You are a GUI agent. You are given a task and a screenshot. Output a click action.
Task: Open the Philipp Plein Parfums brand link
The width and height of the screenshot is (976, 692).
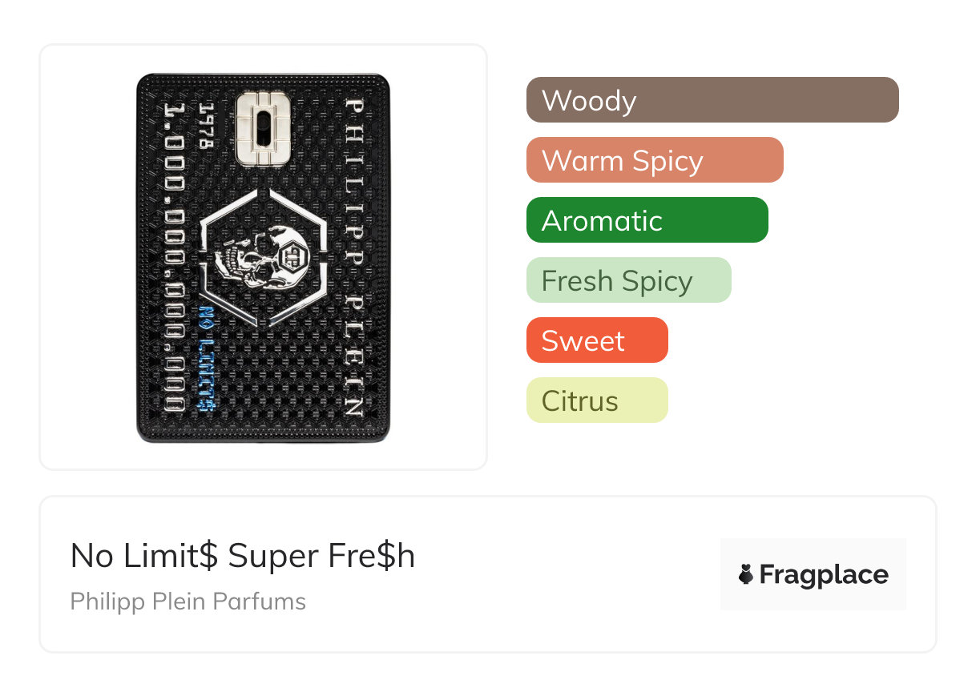(188, 601)
